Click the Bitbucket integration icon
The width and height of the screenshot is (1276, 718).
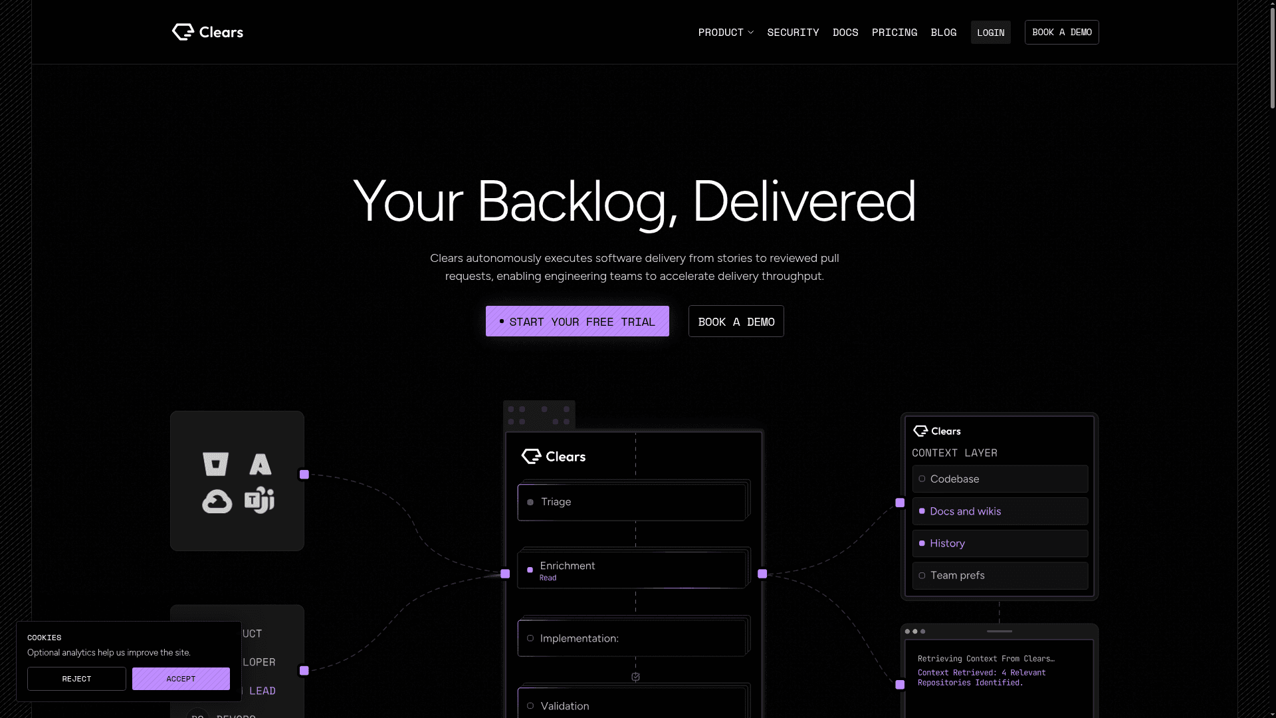[x=215, y=464]
